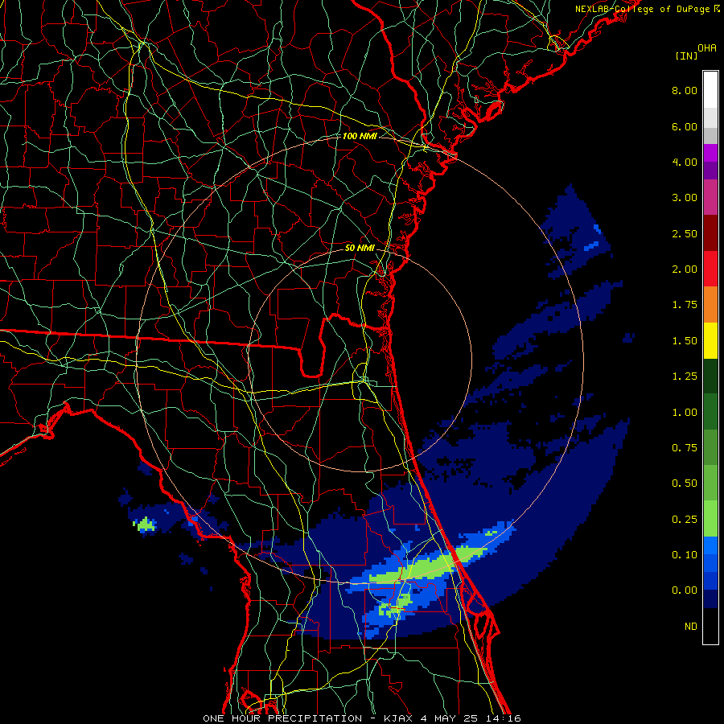This screenshot has height=724, width=724.
Task: Pick the magenta legend swatch near 4.00
Action: pyautogui.click(x=710, y=153)
